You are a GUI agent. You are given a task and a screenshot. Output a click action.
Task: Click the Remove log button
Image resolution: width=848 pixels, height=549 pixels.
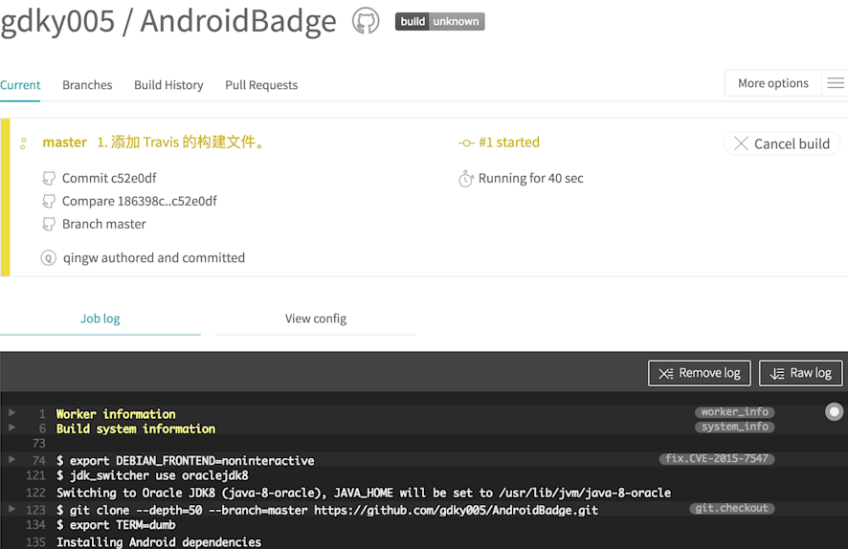(x=700, y=373)
